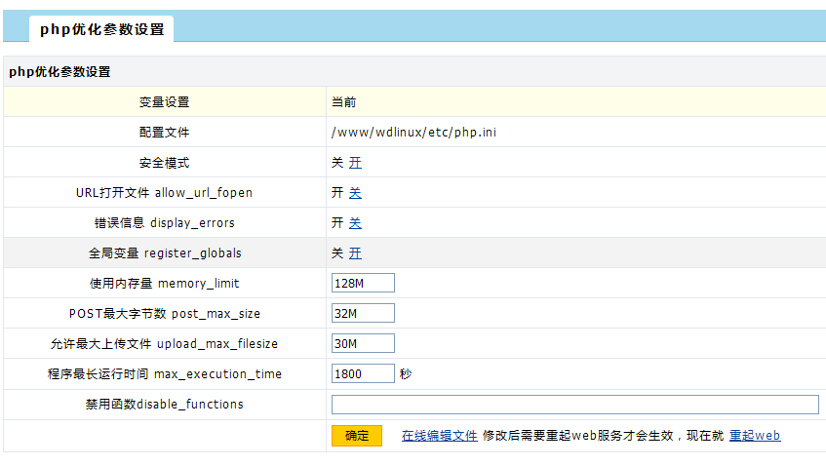This screenshot has height=466, width=826.
Task: Focus the disable_functions input field
Action: click(574, 405)
